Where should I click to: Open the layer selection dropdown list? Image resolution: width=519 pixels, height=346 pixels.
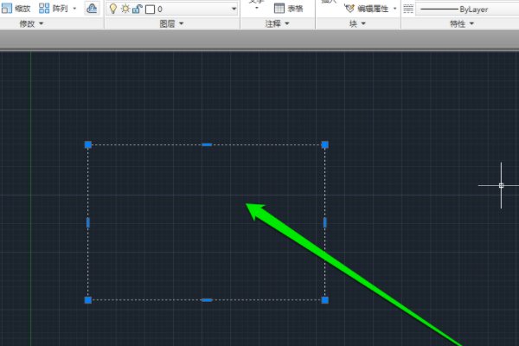tap(234, 9)
